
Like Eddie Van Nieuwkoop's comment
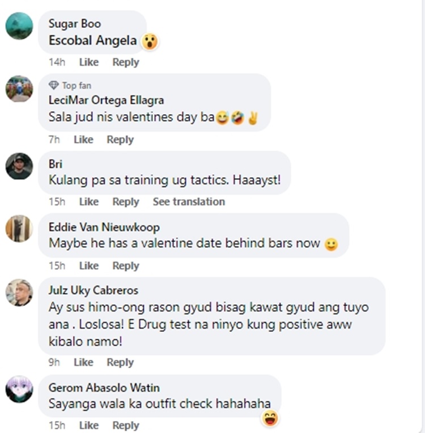click(89, 266)
